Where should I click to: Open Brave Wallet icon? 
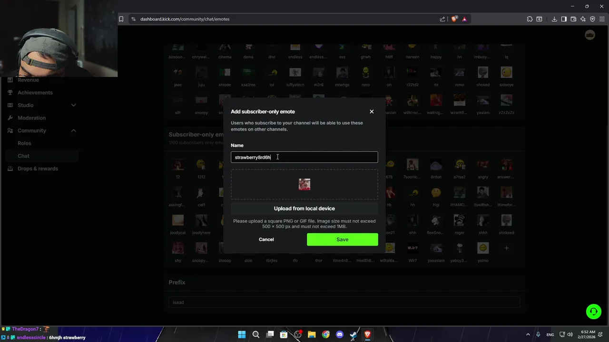point(573,19)
